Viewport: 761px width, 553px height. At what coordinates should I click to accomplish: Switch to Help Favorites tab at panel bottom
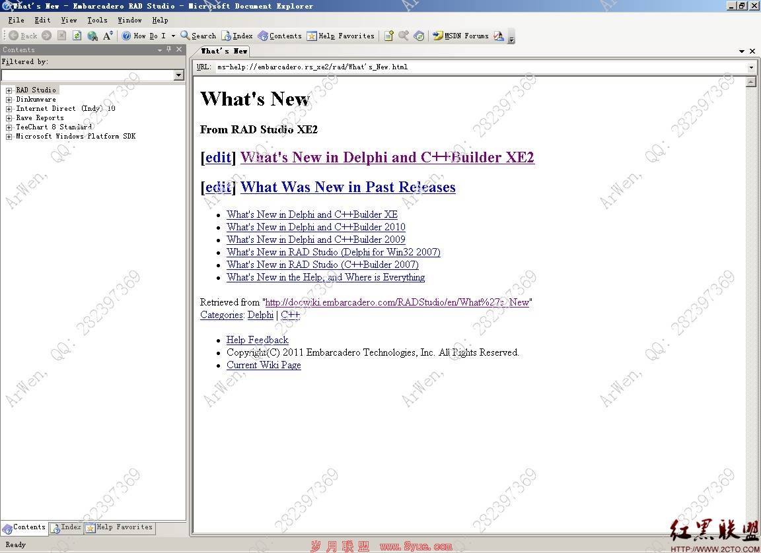[x=120, y=527]
